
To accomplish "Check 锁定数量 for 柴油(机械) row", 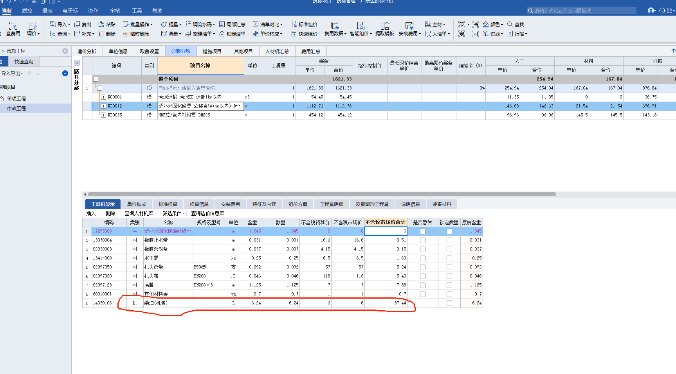I will [x=449, y=303].
